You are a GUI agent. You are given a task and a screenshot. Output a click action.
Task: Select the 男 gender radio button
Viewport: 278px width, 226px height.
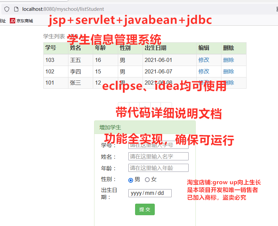pyautogui.click(x=131, y=180)
